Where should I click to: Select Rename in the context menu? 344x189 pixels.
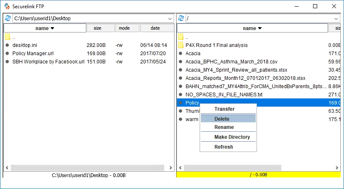click(224, 127)
